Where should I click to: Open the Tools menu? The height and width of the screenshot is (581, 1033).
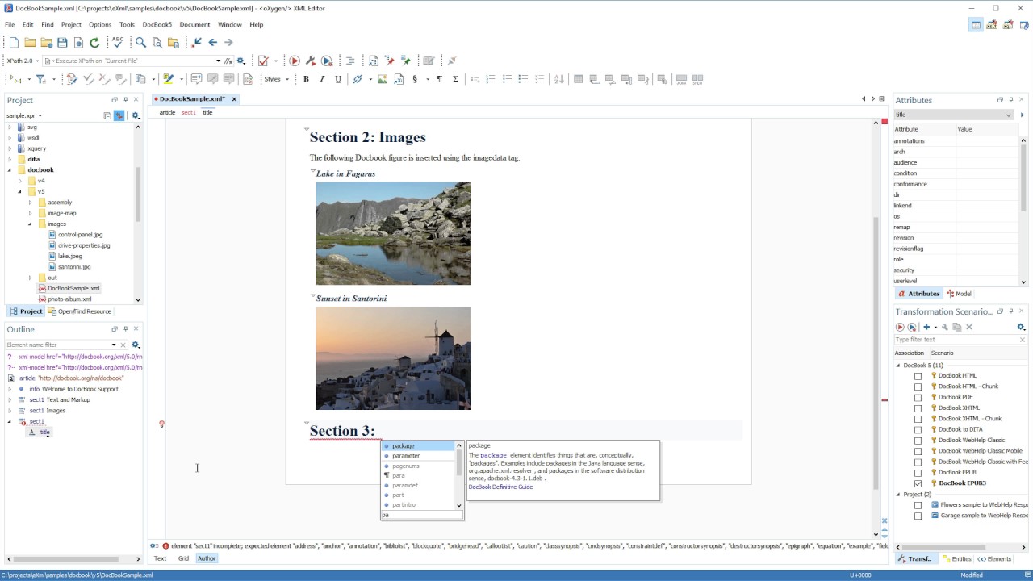pyautogui.click(x=127, y=24)
